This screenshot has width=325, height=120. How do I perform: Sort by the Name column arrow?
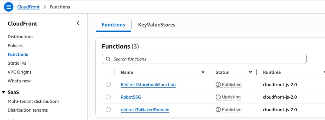(x=203, y=72)
